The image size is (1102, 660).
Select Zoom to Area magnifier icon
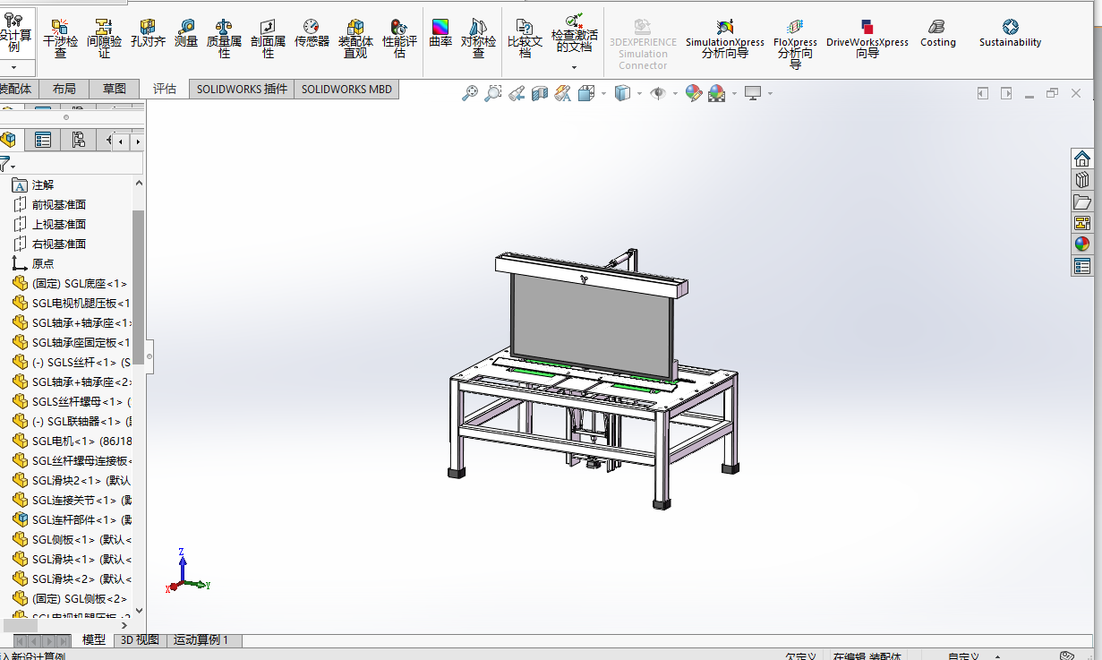[493, 93]
